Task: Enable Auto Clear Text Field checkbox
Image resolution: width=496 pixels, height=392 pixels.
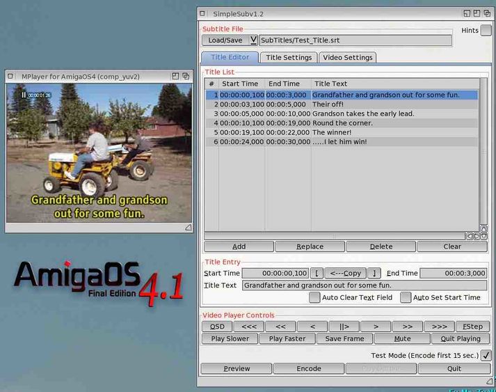Action: (x=314, y=297)
